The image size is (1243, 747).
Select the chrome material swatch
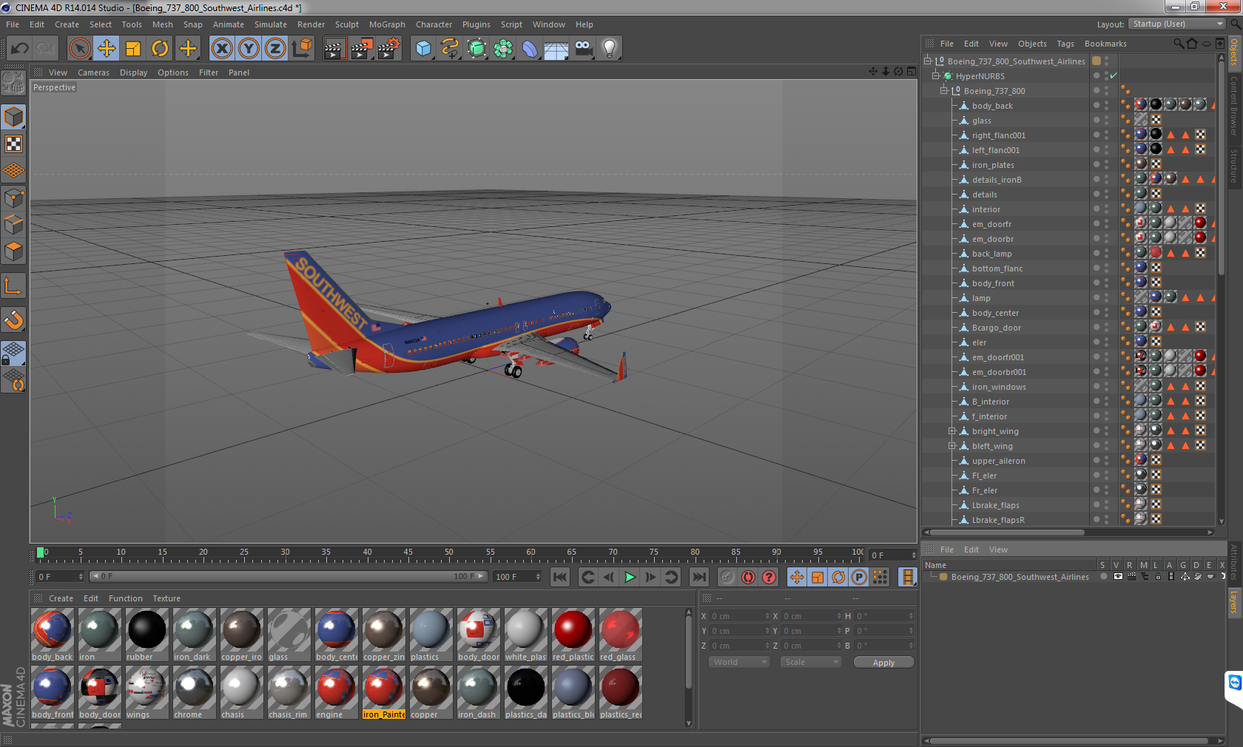(x=194, y=692)
